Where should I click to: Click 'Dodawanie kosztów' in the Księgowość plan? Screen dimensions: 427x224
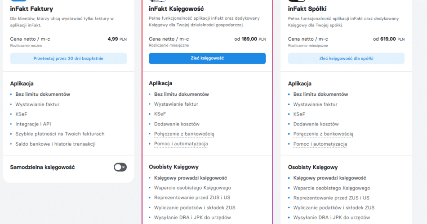coord(177,124)
